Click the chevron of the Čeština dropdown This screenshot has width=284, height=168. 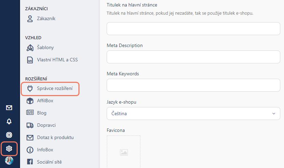click(274, 113)
